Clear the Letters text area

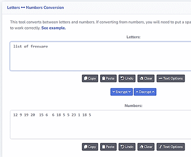point(146,78)
